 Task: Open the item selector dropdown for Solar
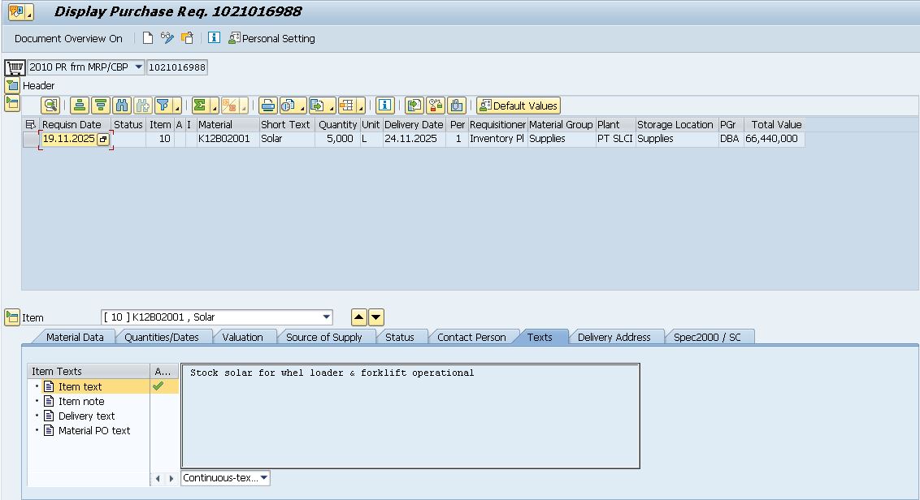coord(326,317)
